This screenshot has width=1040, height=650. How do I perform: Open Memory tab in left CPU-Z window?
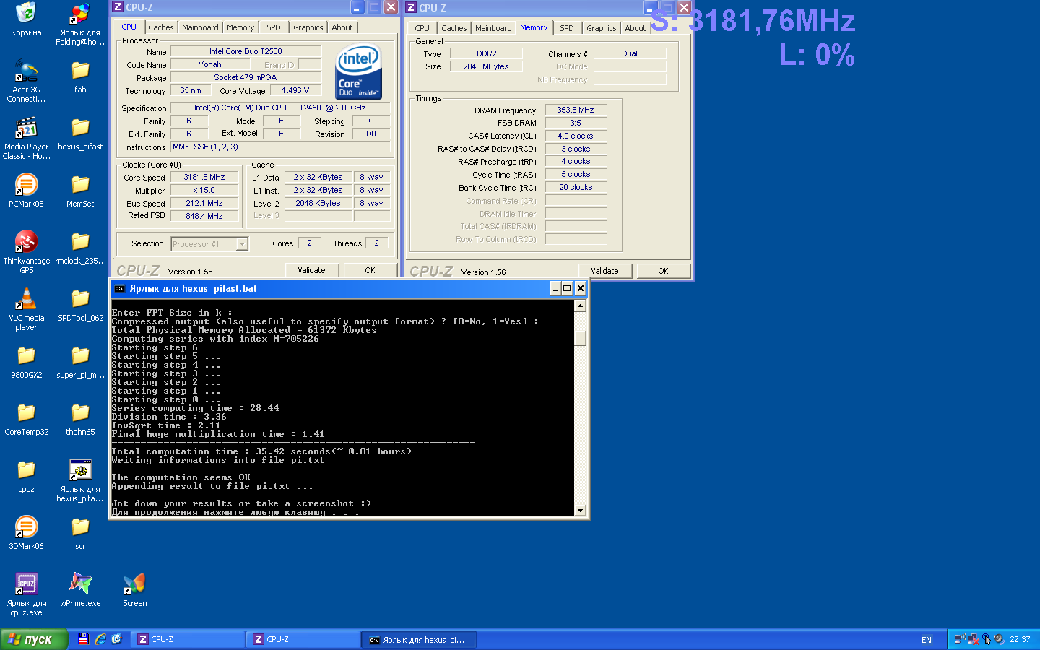coord(240,27)
